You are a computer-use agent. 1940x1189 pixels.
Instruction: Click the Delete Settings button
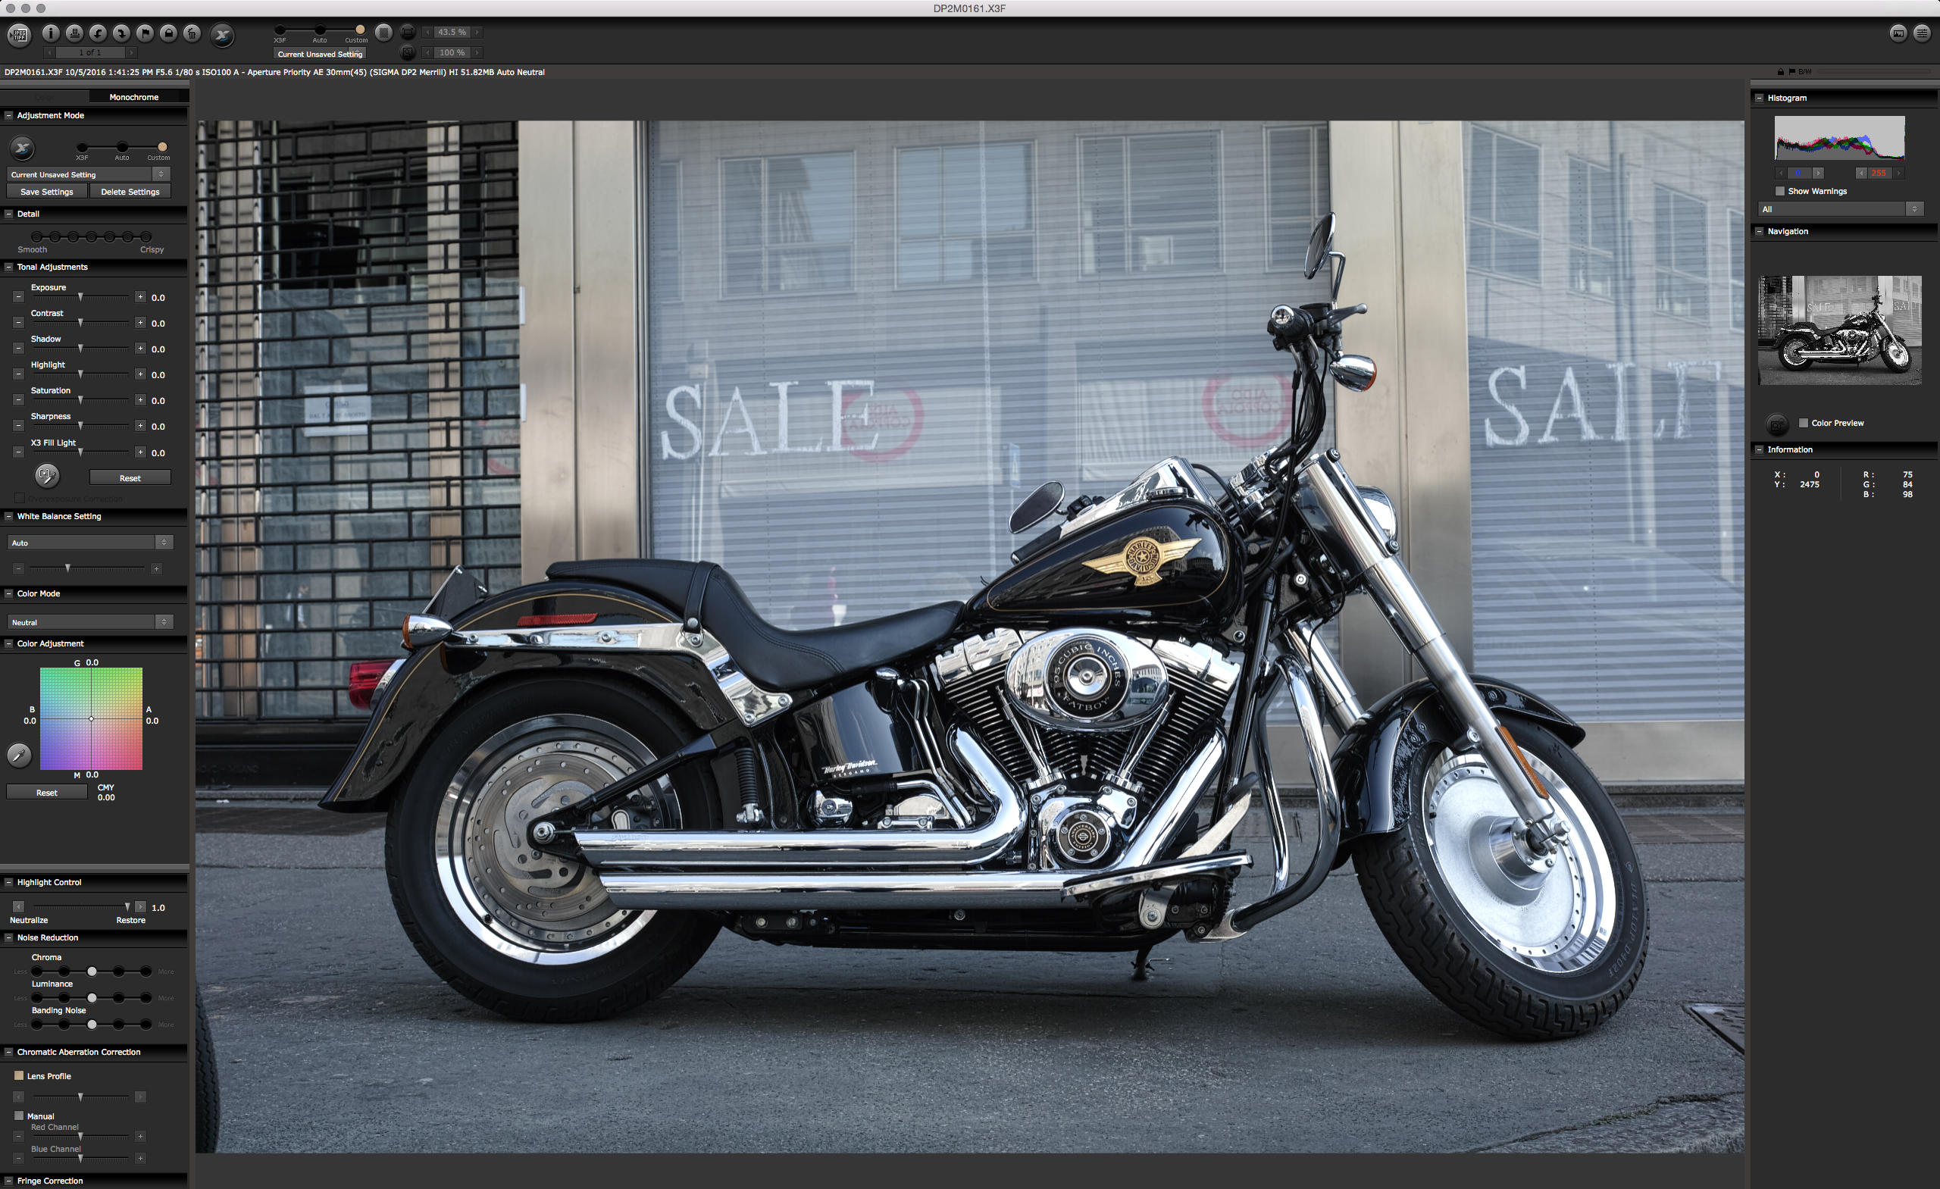tap(130, 191)
